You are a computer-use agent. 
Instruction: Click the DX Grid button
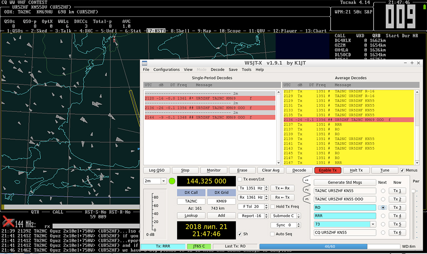tap(221, 192)
